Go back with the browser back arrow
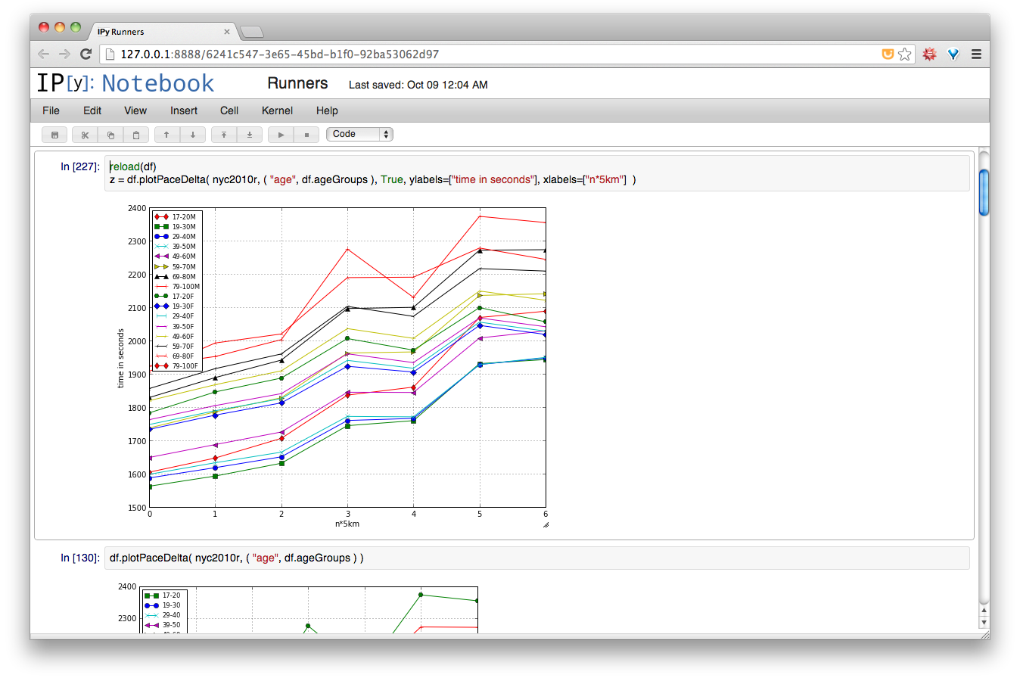The height and width of the screenshot is (681, 1020). tap(43, 54)
